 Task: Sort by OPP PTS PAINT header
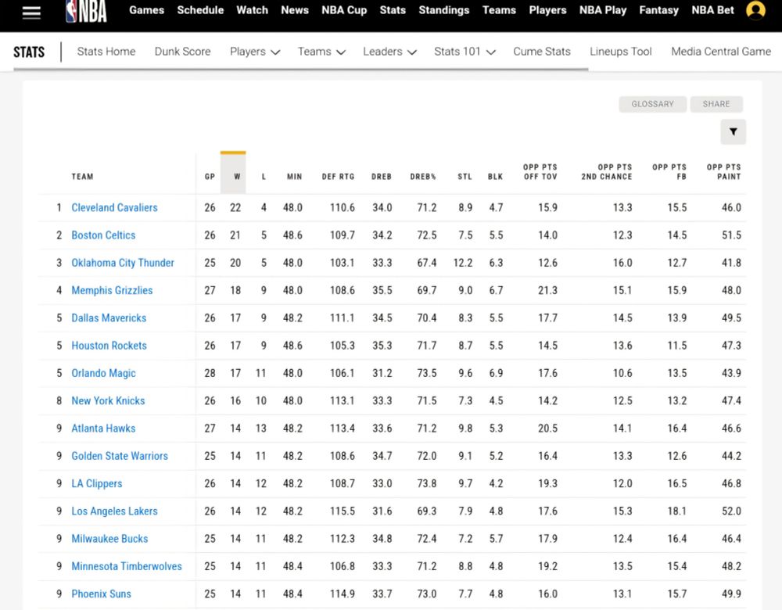point(723,171)
